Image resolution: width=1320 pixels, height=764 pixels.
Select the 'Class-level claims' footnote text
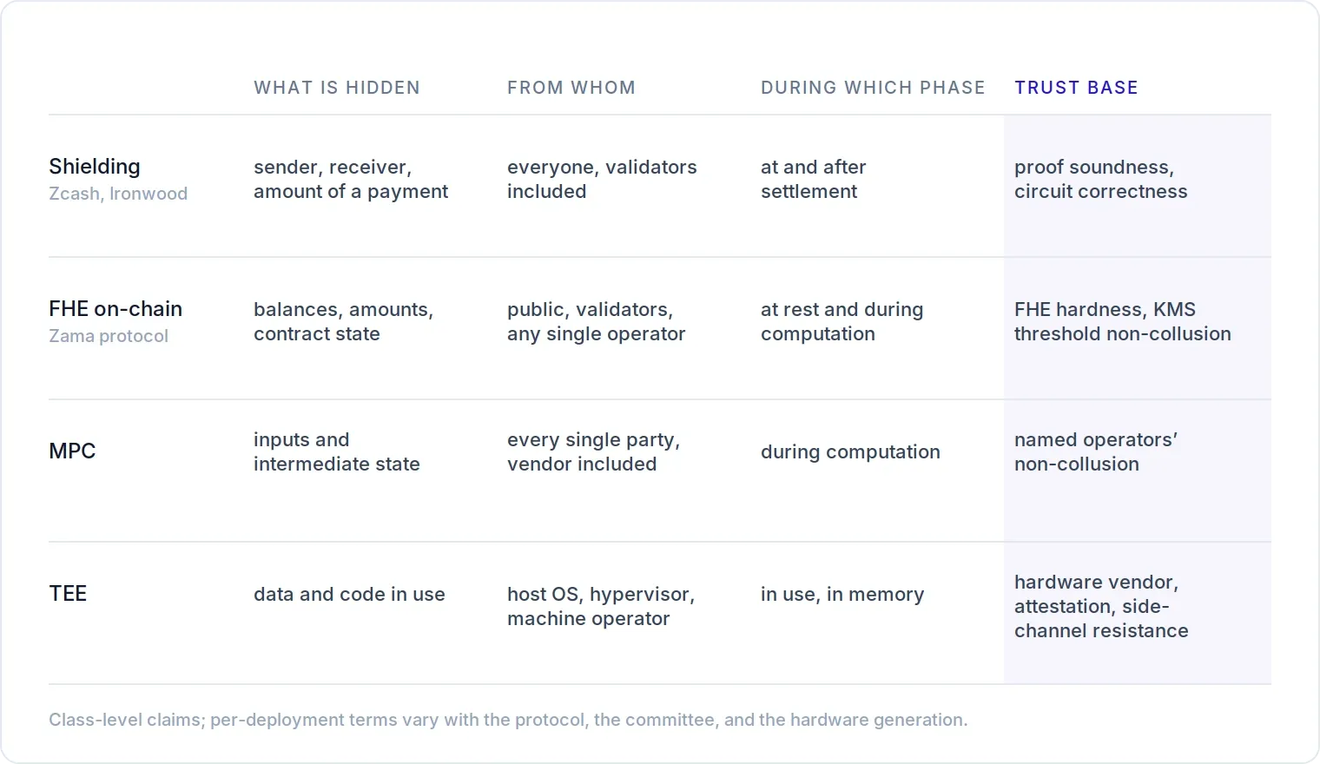508,720
